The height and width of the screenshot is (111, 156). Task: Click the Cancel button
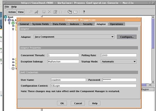[x=78, y=103]
